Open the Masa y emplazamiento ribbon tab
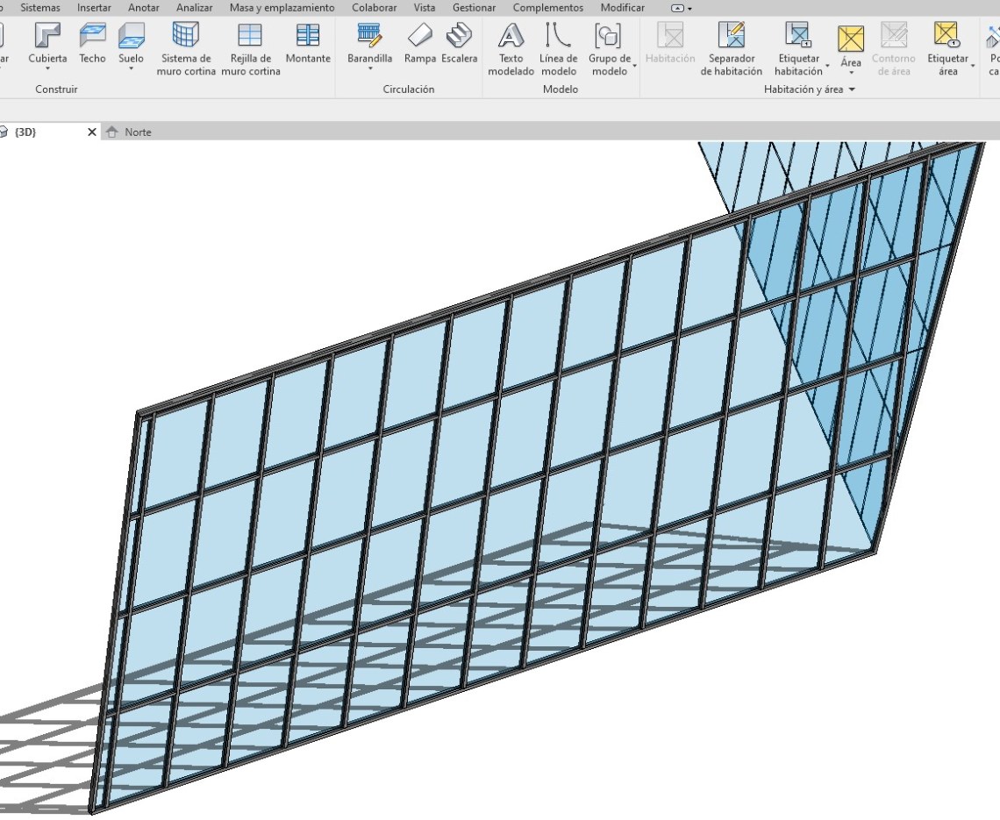Image resolution: width=1000 pixels, height=820 pixels. click(282, 8)
